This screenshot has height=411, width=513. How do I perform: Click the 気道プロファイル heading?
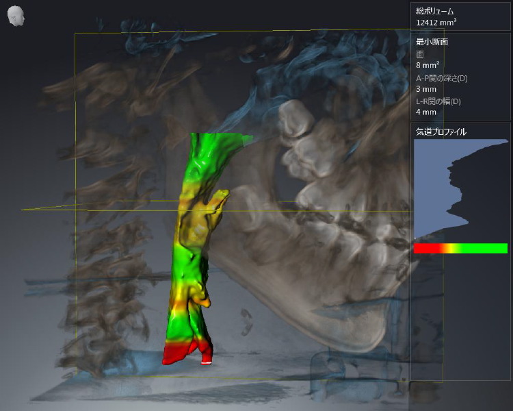441,131
